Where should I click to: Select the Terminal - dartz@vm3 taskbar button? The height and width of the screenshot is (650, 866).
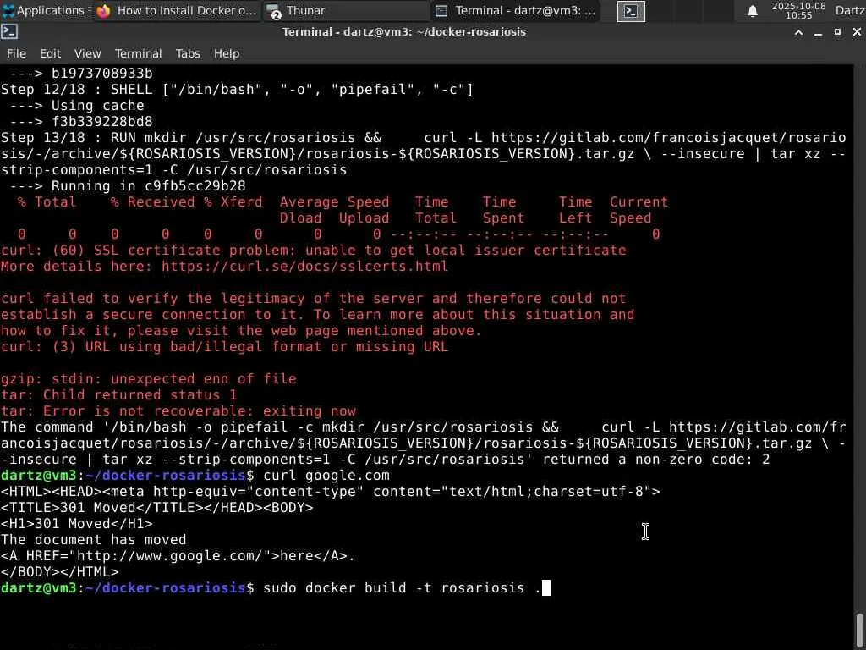tap(515, 10)
